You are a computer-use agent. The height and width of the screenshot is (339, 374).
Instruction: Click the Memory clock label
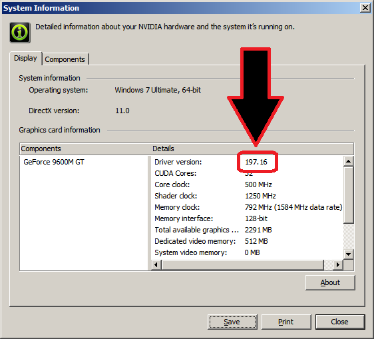coord(177,207)
